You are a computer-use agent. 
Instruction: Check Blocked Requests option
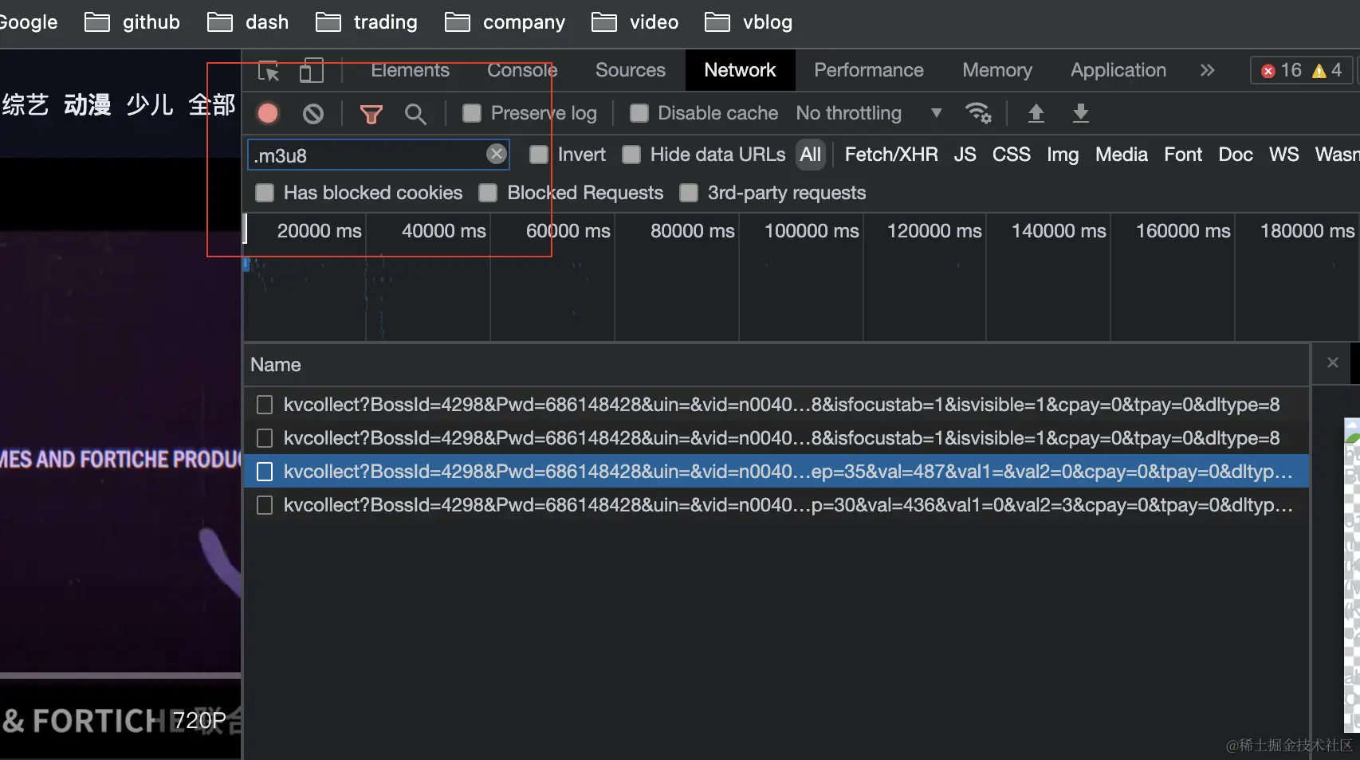pyautogui.click(x=488, y=193)
